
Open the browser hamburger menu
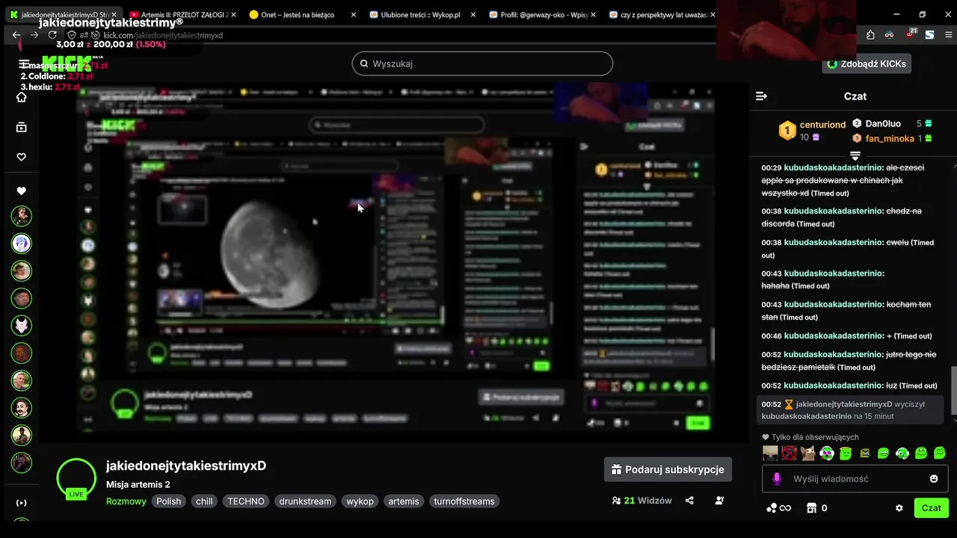click(x=948, y=34)
